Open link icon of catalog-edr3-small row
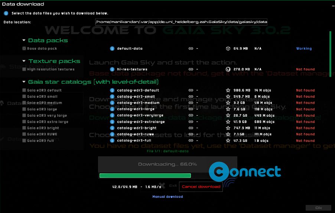Screen dimensions: 335x213 coord(191,96)
